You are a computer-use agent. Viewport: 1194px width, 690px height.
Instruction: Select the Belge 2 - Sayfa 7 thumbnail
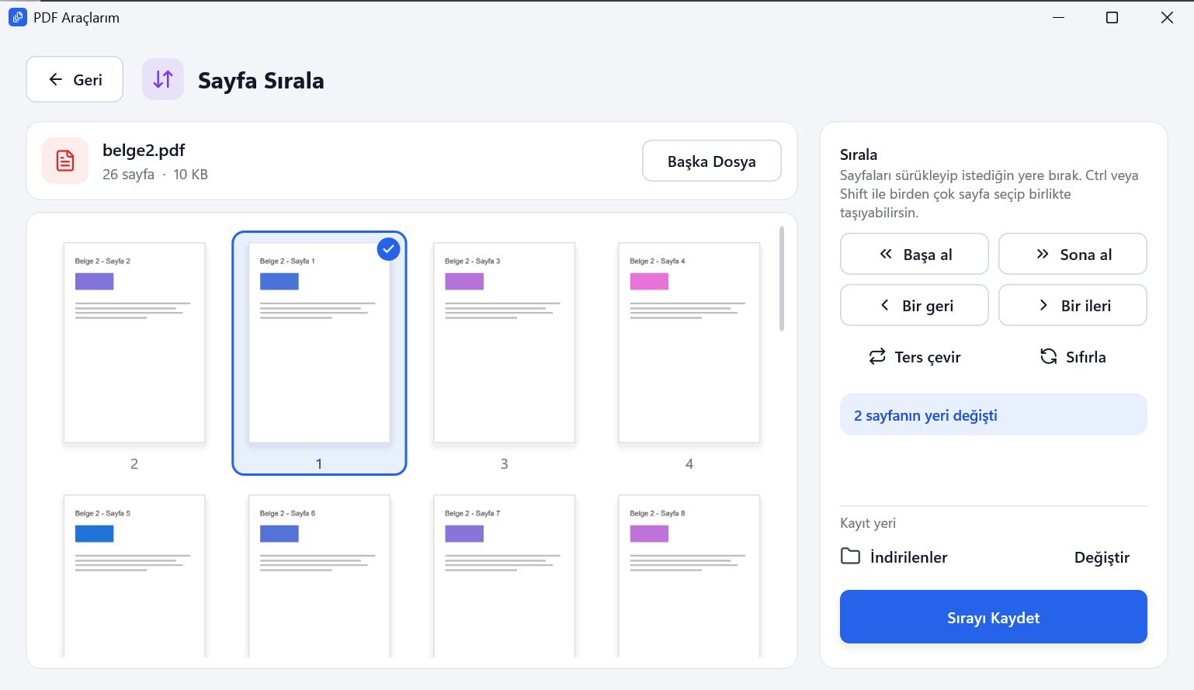tap(504, 576)
